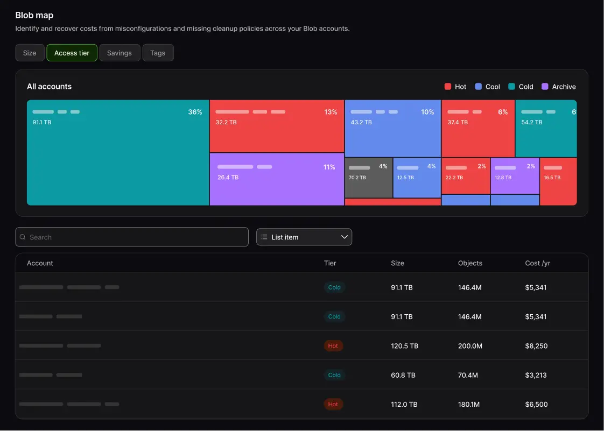This screenshot has width=604, height=431.
Task: Click the purple Archive legend swatch
Action: pos(545,87)
